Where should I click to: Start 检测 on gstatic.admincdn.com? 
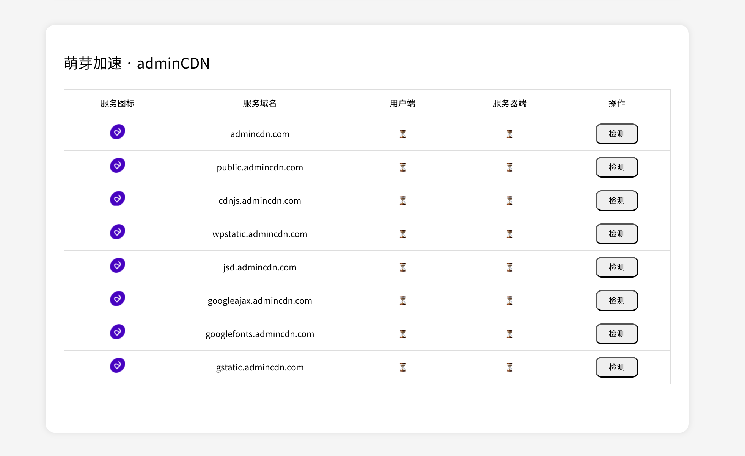pyautogui.click(x=616, y=367)
